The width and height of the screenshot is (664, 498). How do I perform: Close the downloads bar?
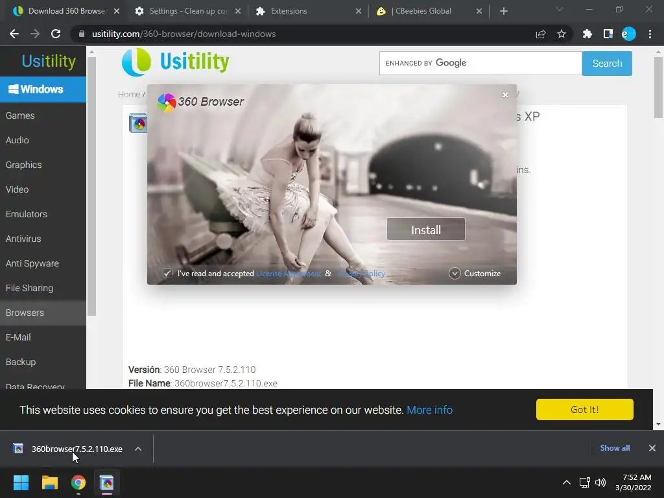coord(652,448)
